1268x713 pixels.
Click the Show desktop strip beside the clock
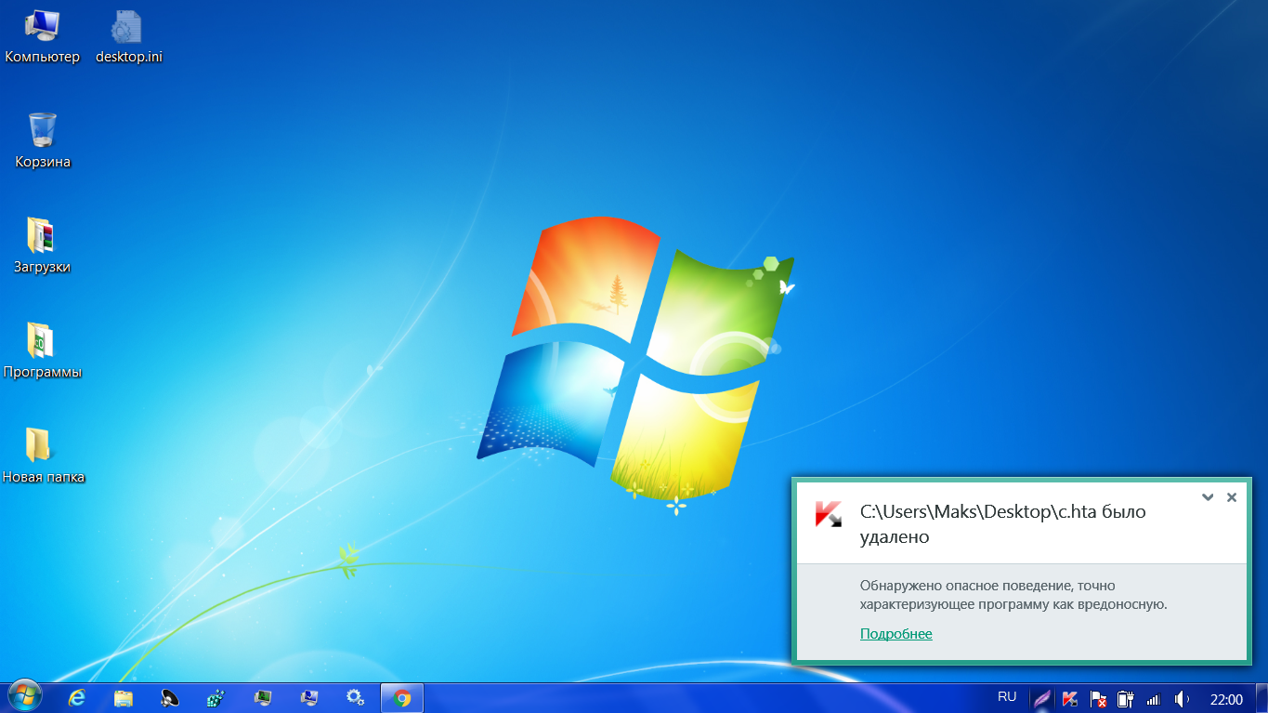1261,698
